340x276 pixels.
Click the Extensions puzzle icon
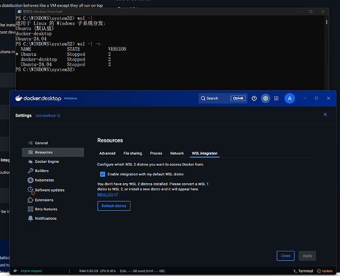click(x=30, y=200)
